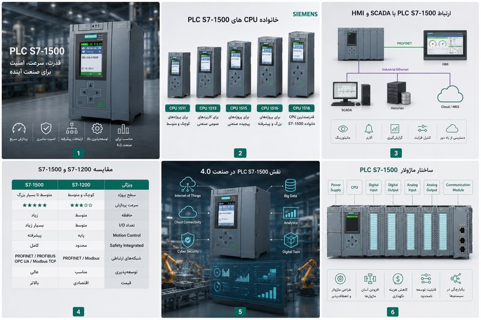Click the SIEMENS logo above the CPU family

click(305, 14)
